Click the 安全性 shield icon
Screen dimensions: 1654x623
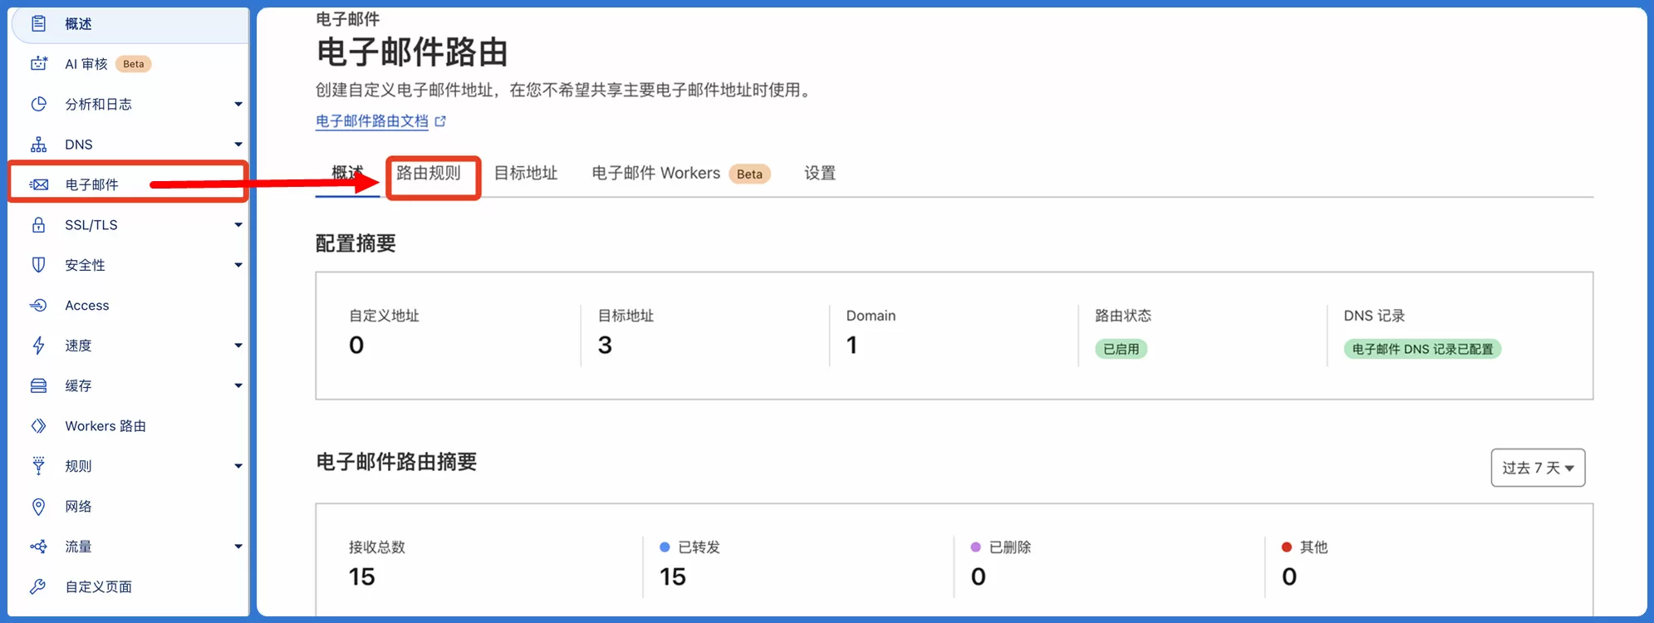[38, 265]
